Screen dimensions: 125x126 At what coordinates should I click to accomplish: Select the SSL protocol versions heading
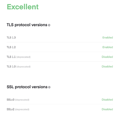point(27,87)
